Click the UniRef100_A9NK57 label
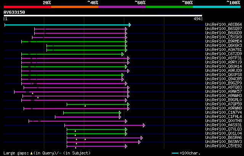The width and height of the screenshot is (244, 156). click(x=223, y=92)
